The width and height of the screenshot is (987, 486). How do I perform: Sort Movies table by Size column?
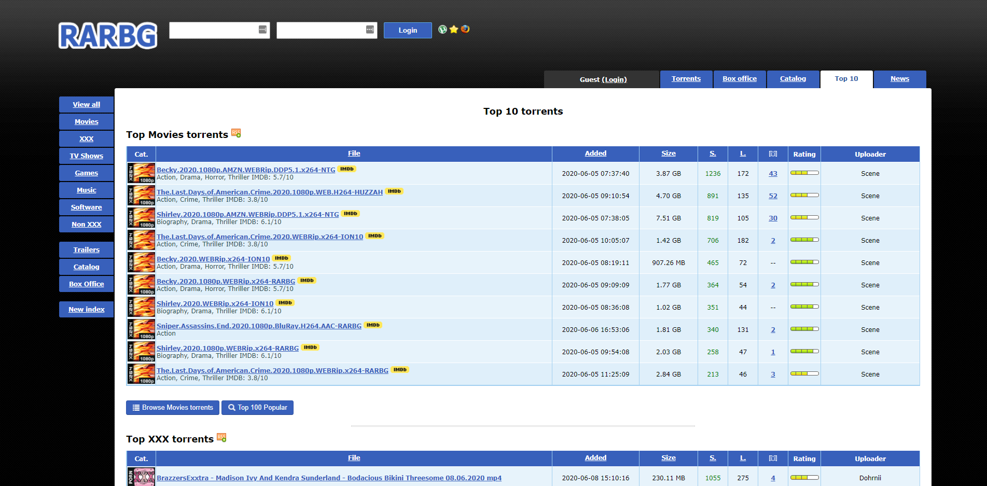(668, 154)
